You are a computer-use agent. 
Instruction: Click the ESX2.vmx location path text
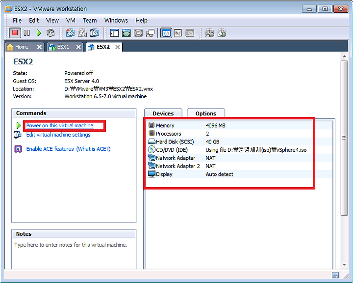(x=108, y=89)
